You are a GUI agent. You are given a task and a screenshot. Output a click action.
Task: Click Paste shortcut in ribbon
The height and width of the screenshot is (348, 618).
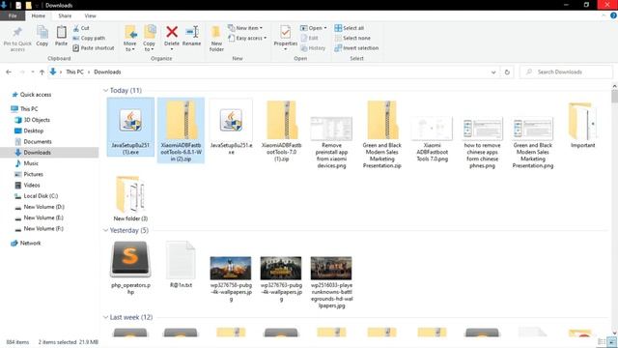pyautogui.click(x=94, y=48)
